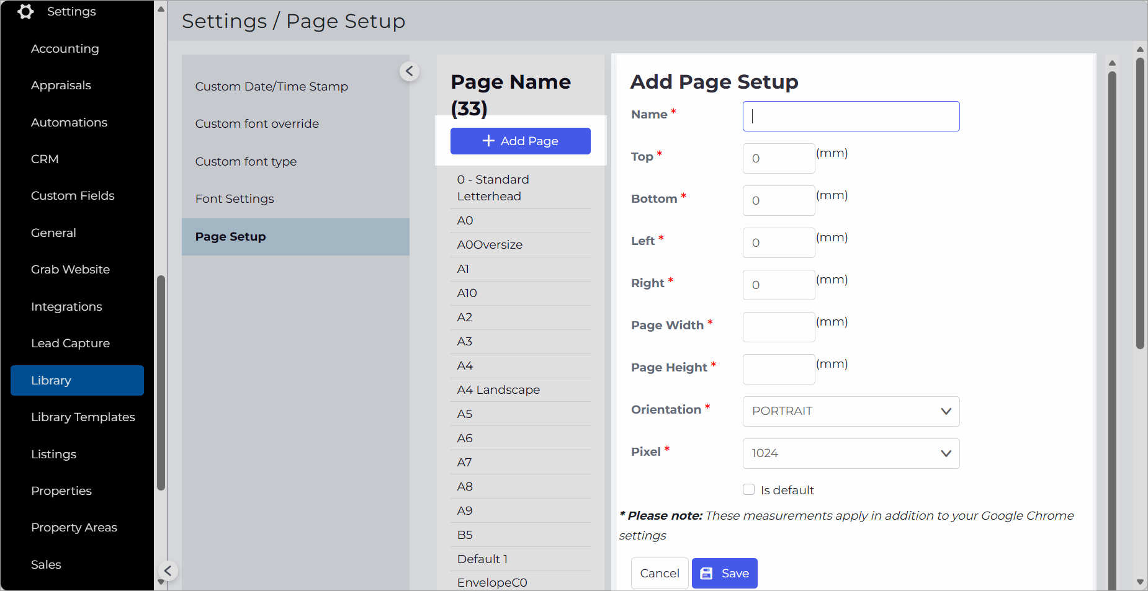Click the plus icon on Add Page
Viewport: 1148px width, 591px height.
(488, 141)
